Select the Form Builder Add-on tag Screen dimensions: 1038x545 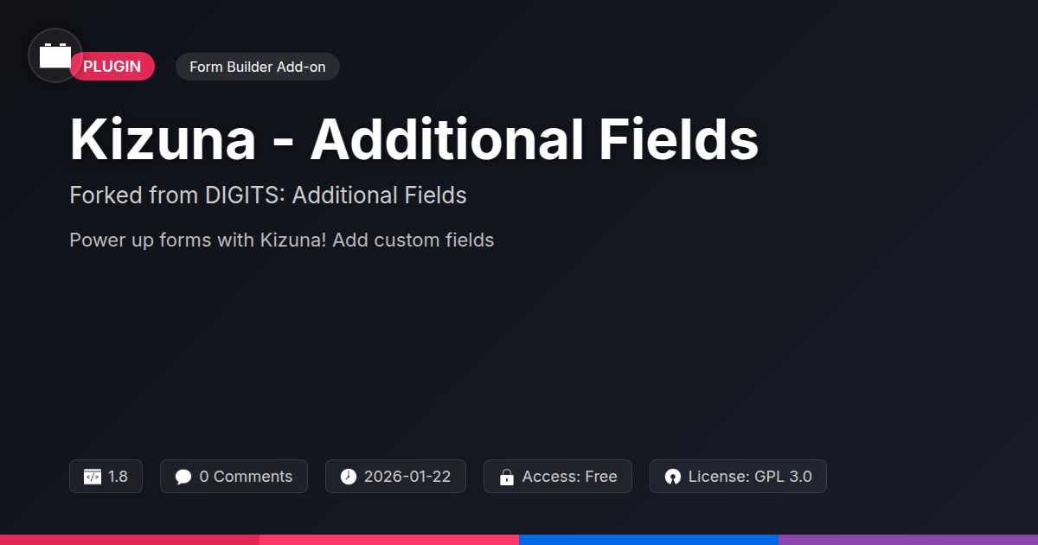[x=258, y=67]
